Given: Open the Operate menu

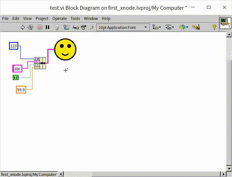Looking at the screenshot, I should 59,18.
